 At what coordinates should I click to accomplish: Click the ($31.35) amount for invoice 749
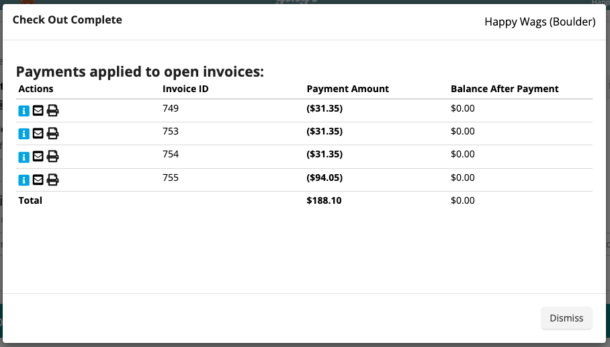[x=324, y=108]
